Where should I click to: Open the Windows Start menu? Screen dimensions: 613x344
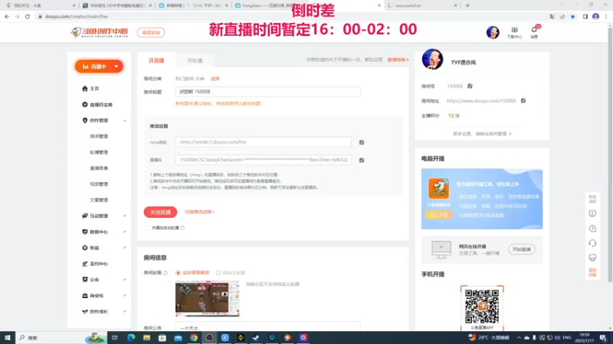[x=8, y=338]
